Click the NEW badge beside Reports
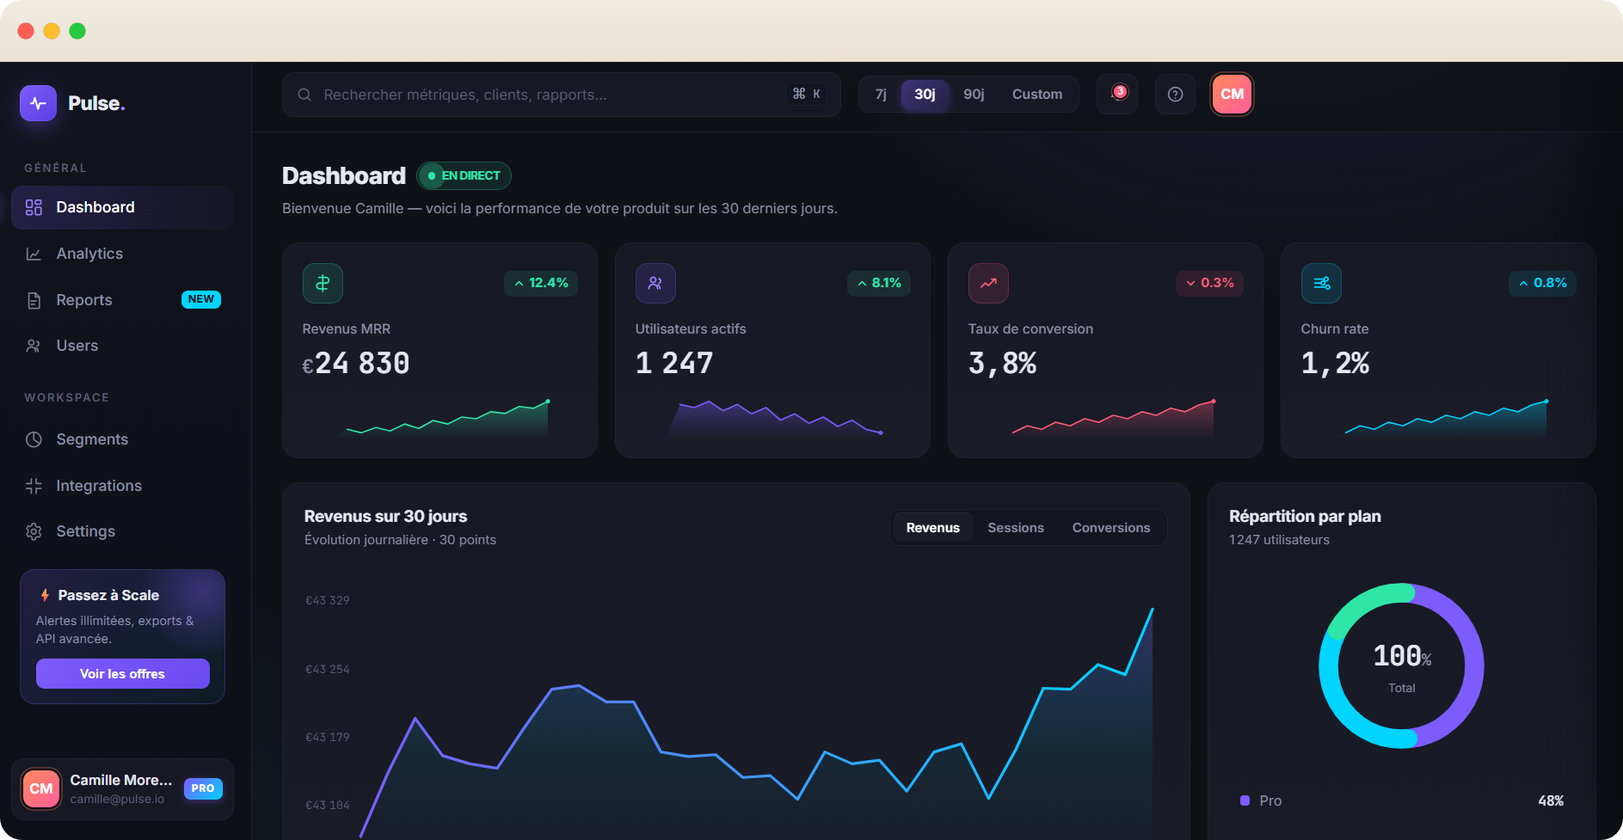 pyautogui.click(x=201, y=299)
